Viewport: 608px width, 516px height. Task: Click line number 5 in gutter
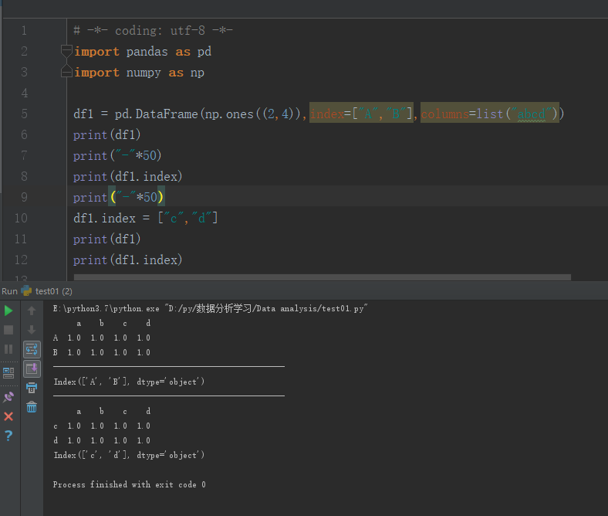click(x=24, y=114)
